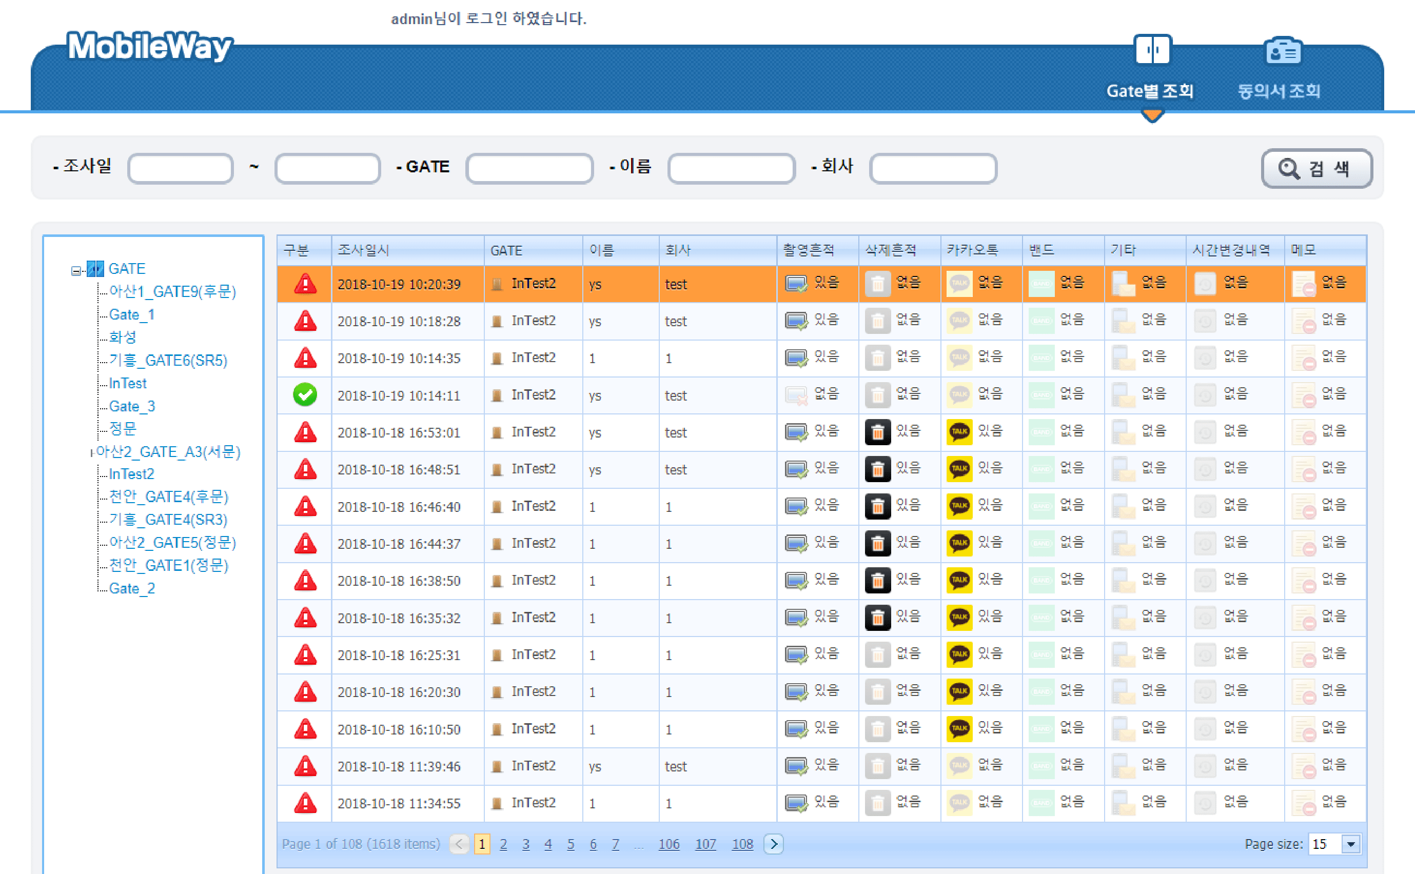
Task: Select row dated 2018-10-18 16:38:50
Action: tap(821, 581)
